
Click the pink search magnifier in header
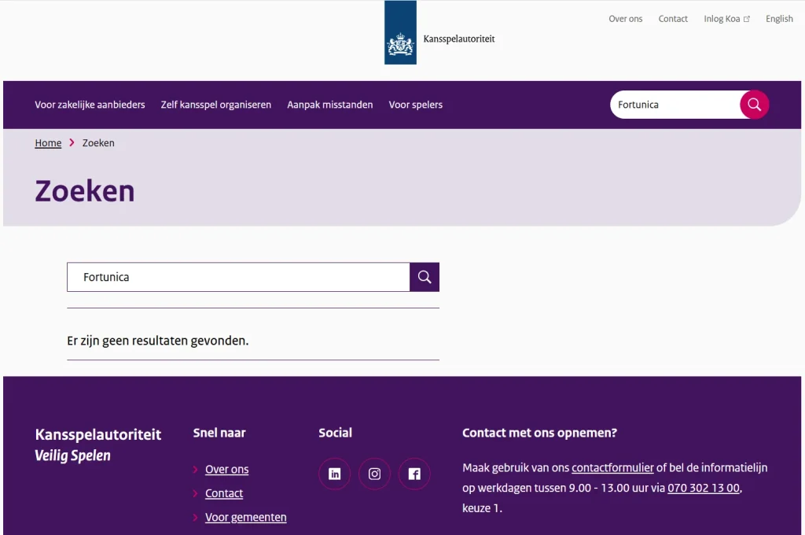pyautogui.click(x=754, y=105)
